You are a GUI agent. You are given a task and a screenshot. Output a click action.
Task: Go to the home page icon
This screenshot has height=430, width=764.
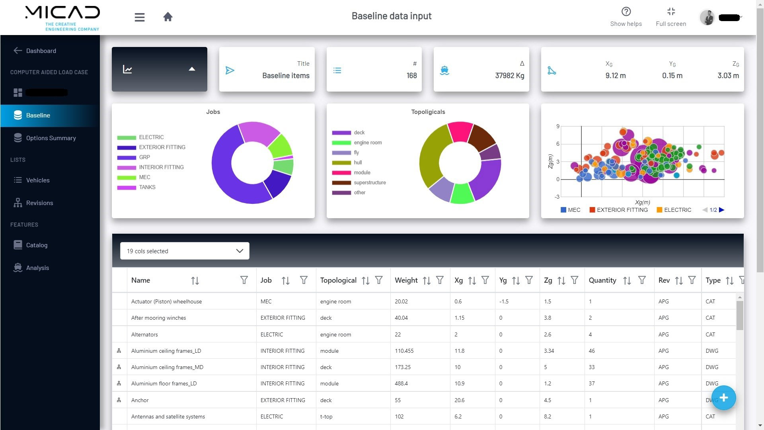(x=168, y=17)
